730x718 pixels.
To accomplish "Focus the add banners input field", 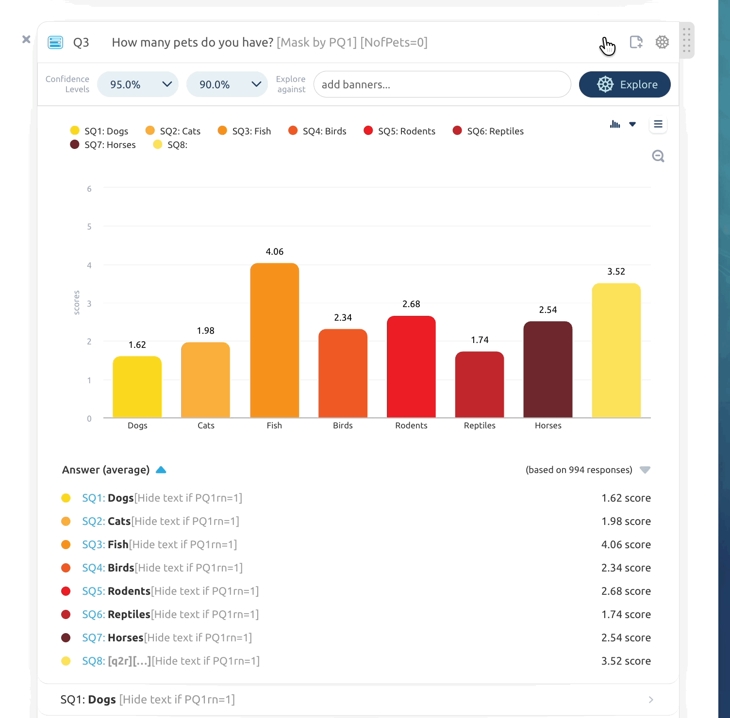I will click(x=442, y=84).
